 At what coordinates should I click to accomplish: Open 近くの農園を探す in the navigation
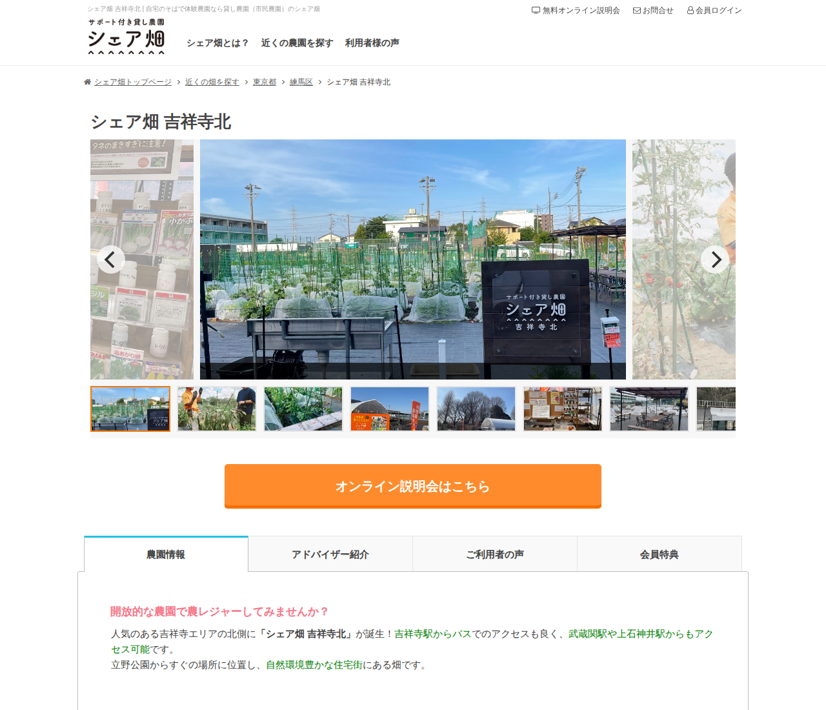coord(297,43)
